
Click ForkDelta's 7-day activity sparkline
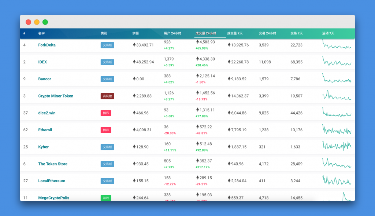pyautogui.click(x=337, y=44)
